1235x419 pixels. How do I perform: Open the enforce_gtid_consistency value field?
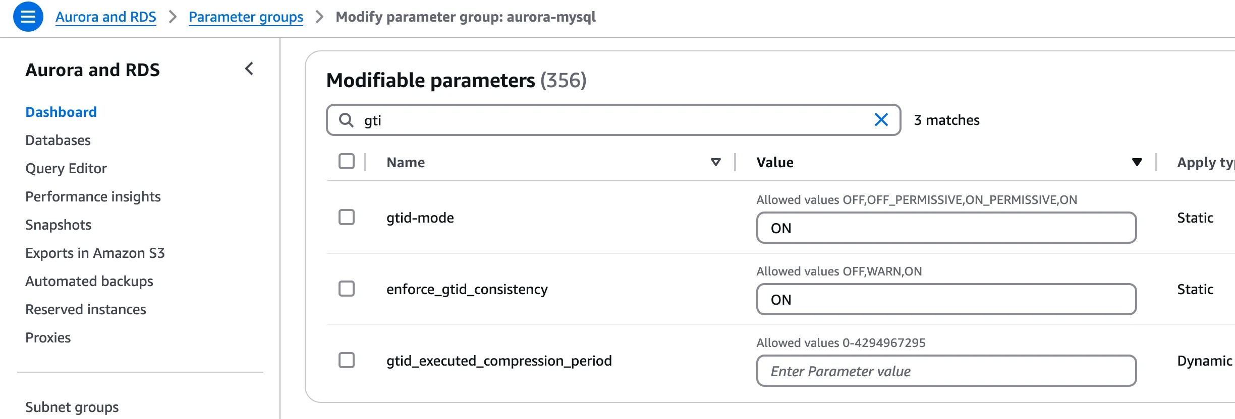pos(946,300)
